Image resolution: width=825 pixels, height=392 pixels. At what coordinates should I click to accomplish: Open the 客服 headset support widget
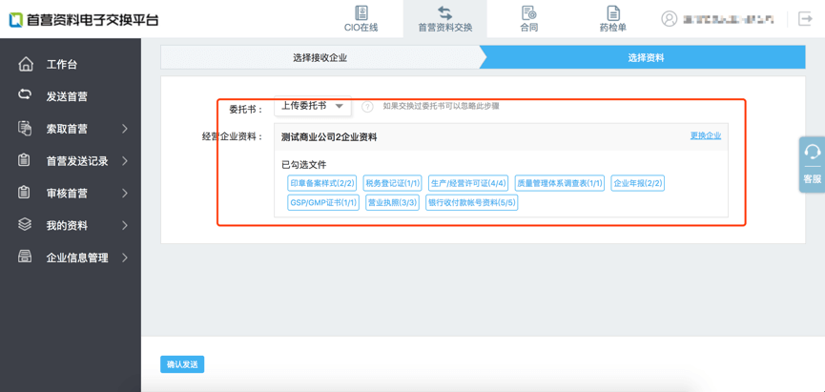click(x=812, y=165)
